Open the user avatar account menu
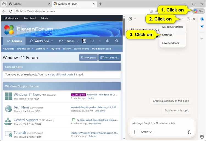The width and height of the screenshot is (206, 141). point(84,41)
